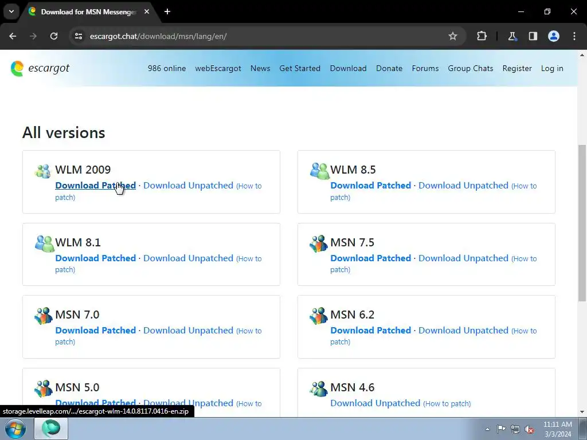The image size is (587, 440).
Task: Click the WLM 2009 messenger icon
Action: point(42,171)
